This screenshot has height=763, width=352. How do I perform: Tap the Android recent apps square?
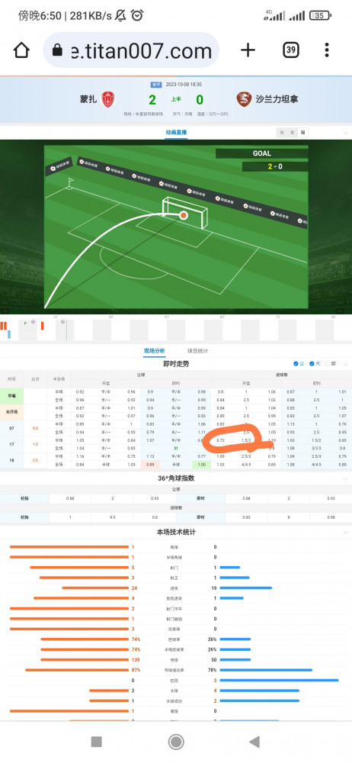coord(96,742)
